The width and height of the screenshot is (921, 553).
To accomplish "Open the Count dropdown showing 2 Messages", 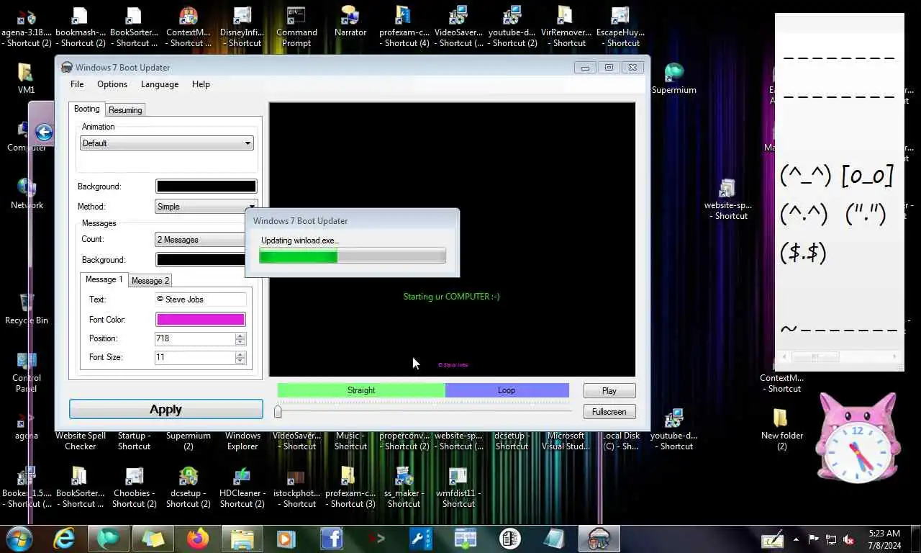I will coord(201,240).
